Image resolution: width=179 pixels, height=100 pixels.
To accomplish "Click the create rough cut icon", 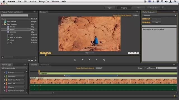I will (x=29, y=61).
